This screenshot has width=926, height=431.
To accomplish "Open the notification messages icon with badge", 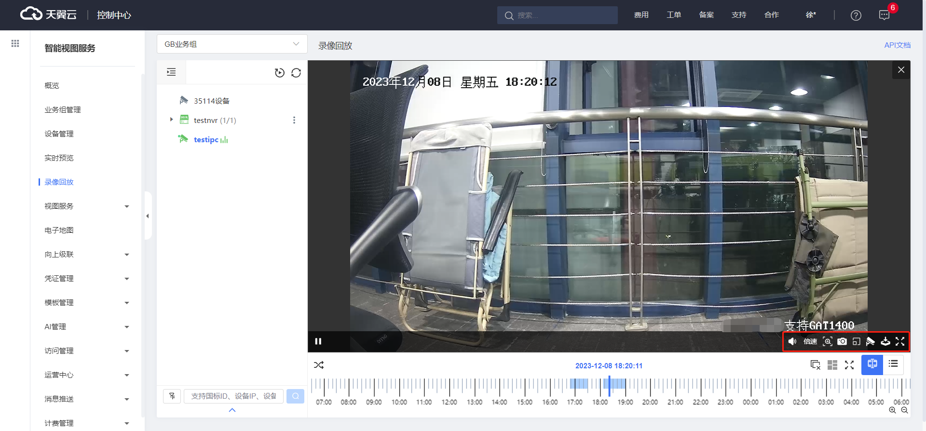I will click(884, 15).
